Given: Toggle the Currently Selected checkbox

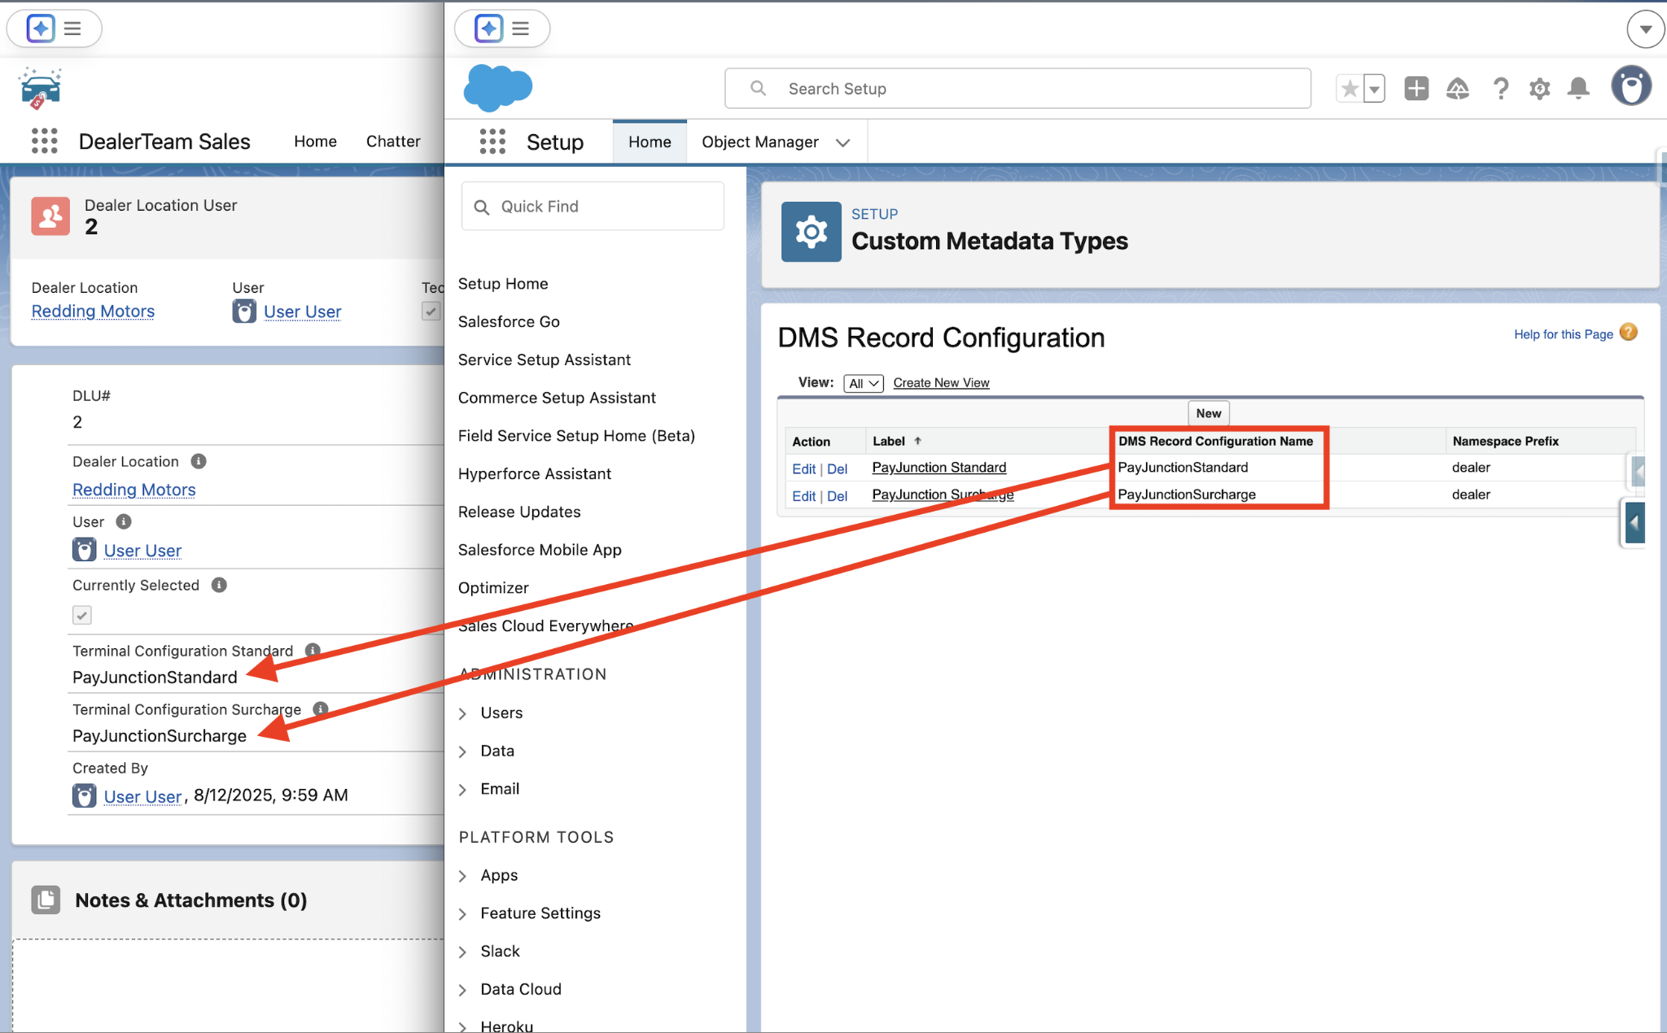Looking at the screenshot, I should coord(82,615).
